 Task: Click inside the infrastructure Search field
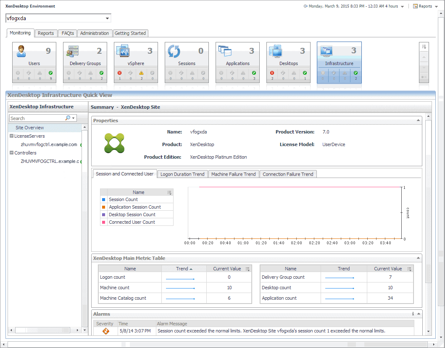[x=36, y=118]
